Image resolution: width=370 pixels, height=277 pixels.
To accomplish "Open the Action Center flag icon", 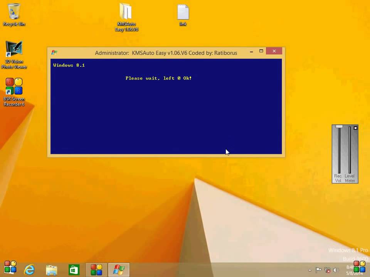I will (x=318, y=270).
